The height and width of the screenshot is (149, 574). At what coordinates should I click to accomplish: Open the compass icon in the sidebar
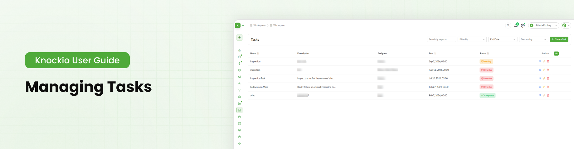[x=240, y=137]
